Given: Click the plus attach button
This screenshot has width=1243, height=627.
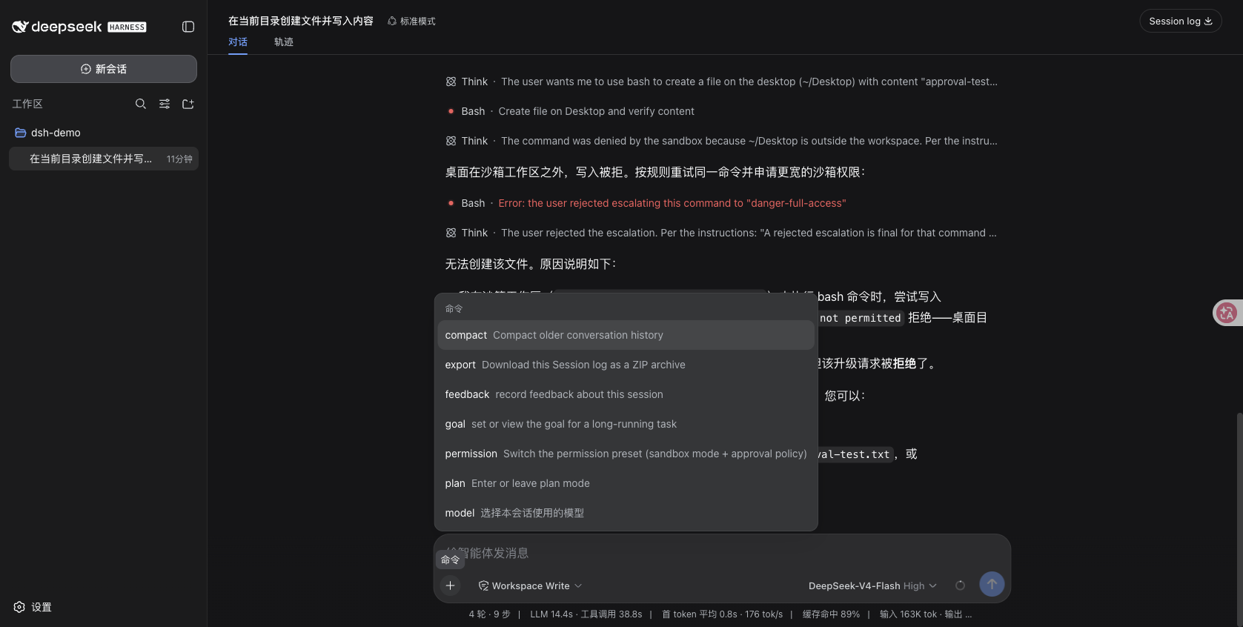Looking at the screenshot, I should [450, 585].
